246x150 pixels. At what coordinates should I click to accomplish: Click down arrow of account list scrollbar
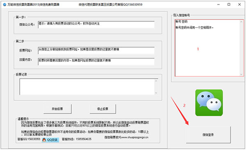coord(241,74)
